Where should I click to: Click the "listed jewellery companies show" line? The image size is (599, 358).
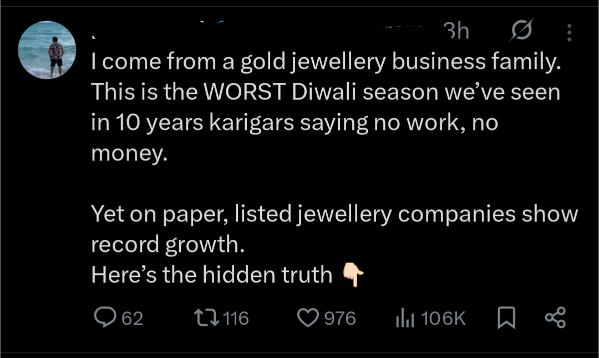[334, 214]
